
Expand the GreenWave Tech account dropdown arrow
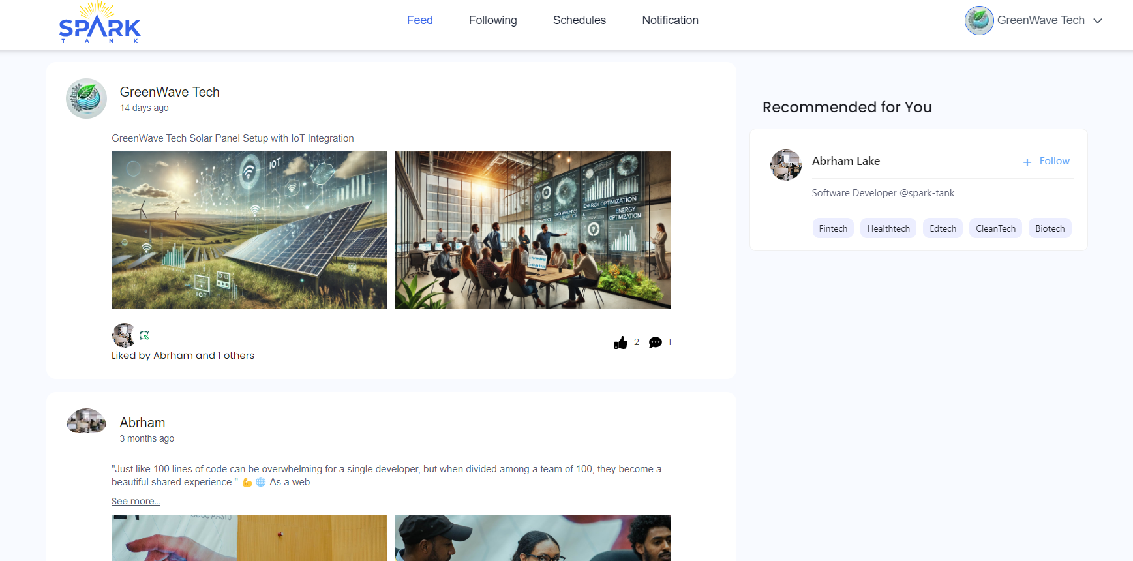(x=1098, y=21)
